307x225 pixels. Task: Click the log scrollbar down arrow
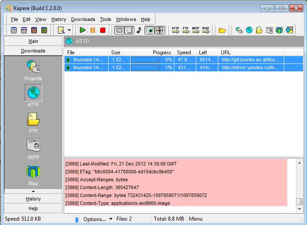[x=300, y=209]
